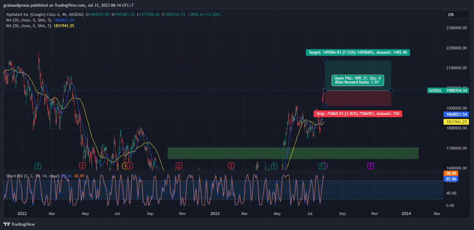Click the green earnings marker at July 2023
Image resolution: width=474 pixels, height=230 pixels.
point(321,166)
